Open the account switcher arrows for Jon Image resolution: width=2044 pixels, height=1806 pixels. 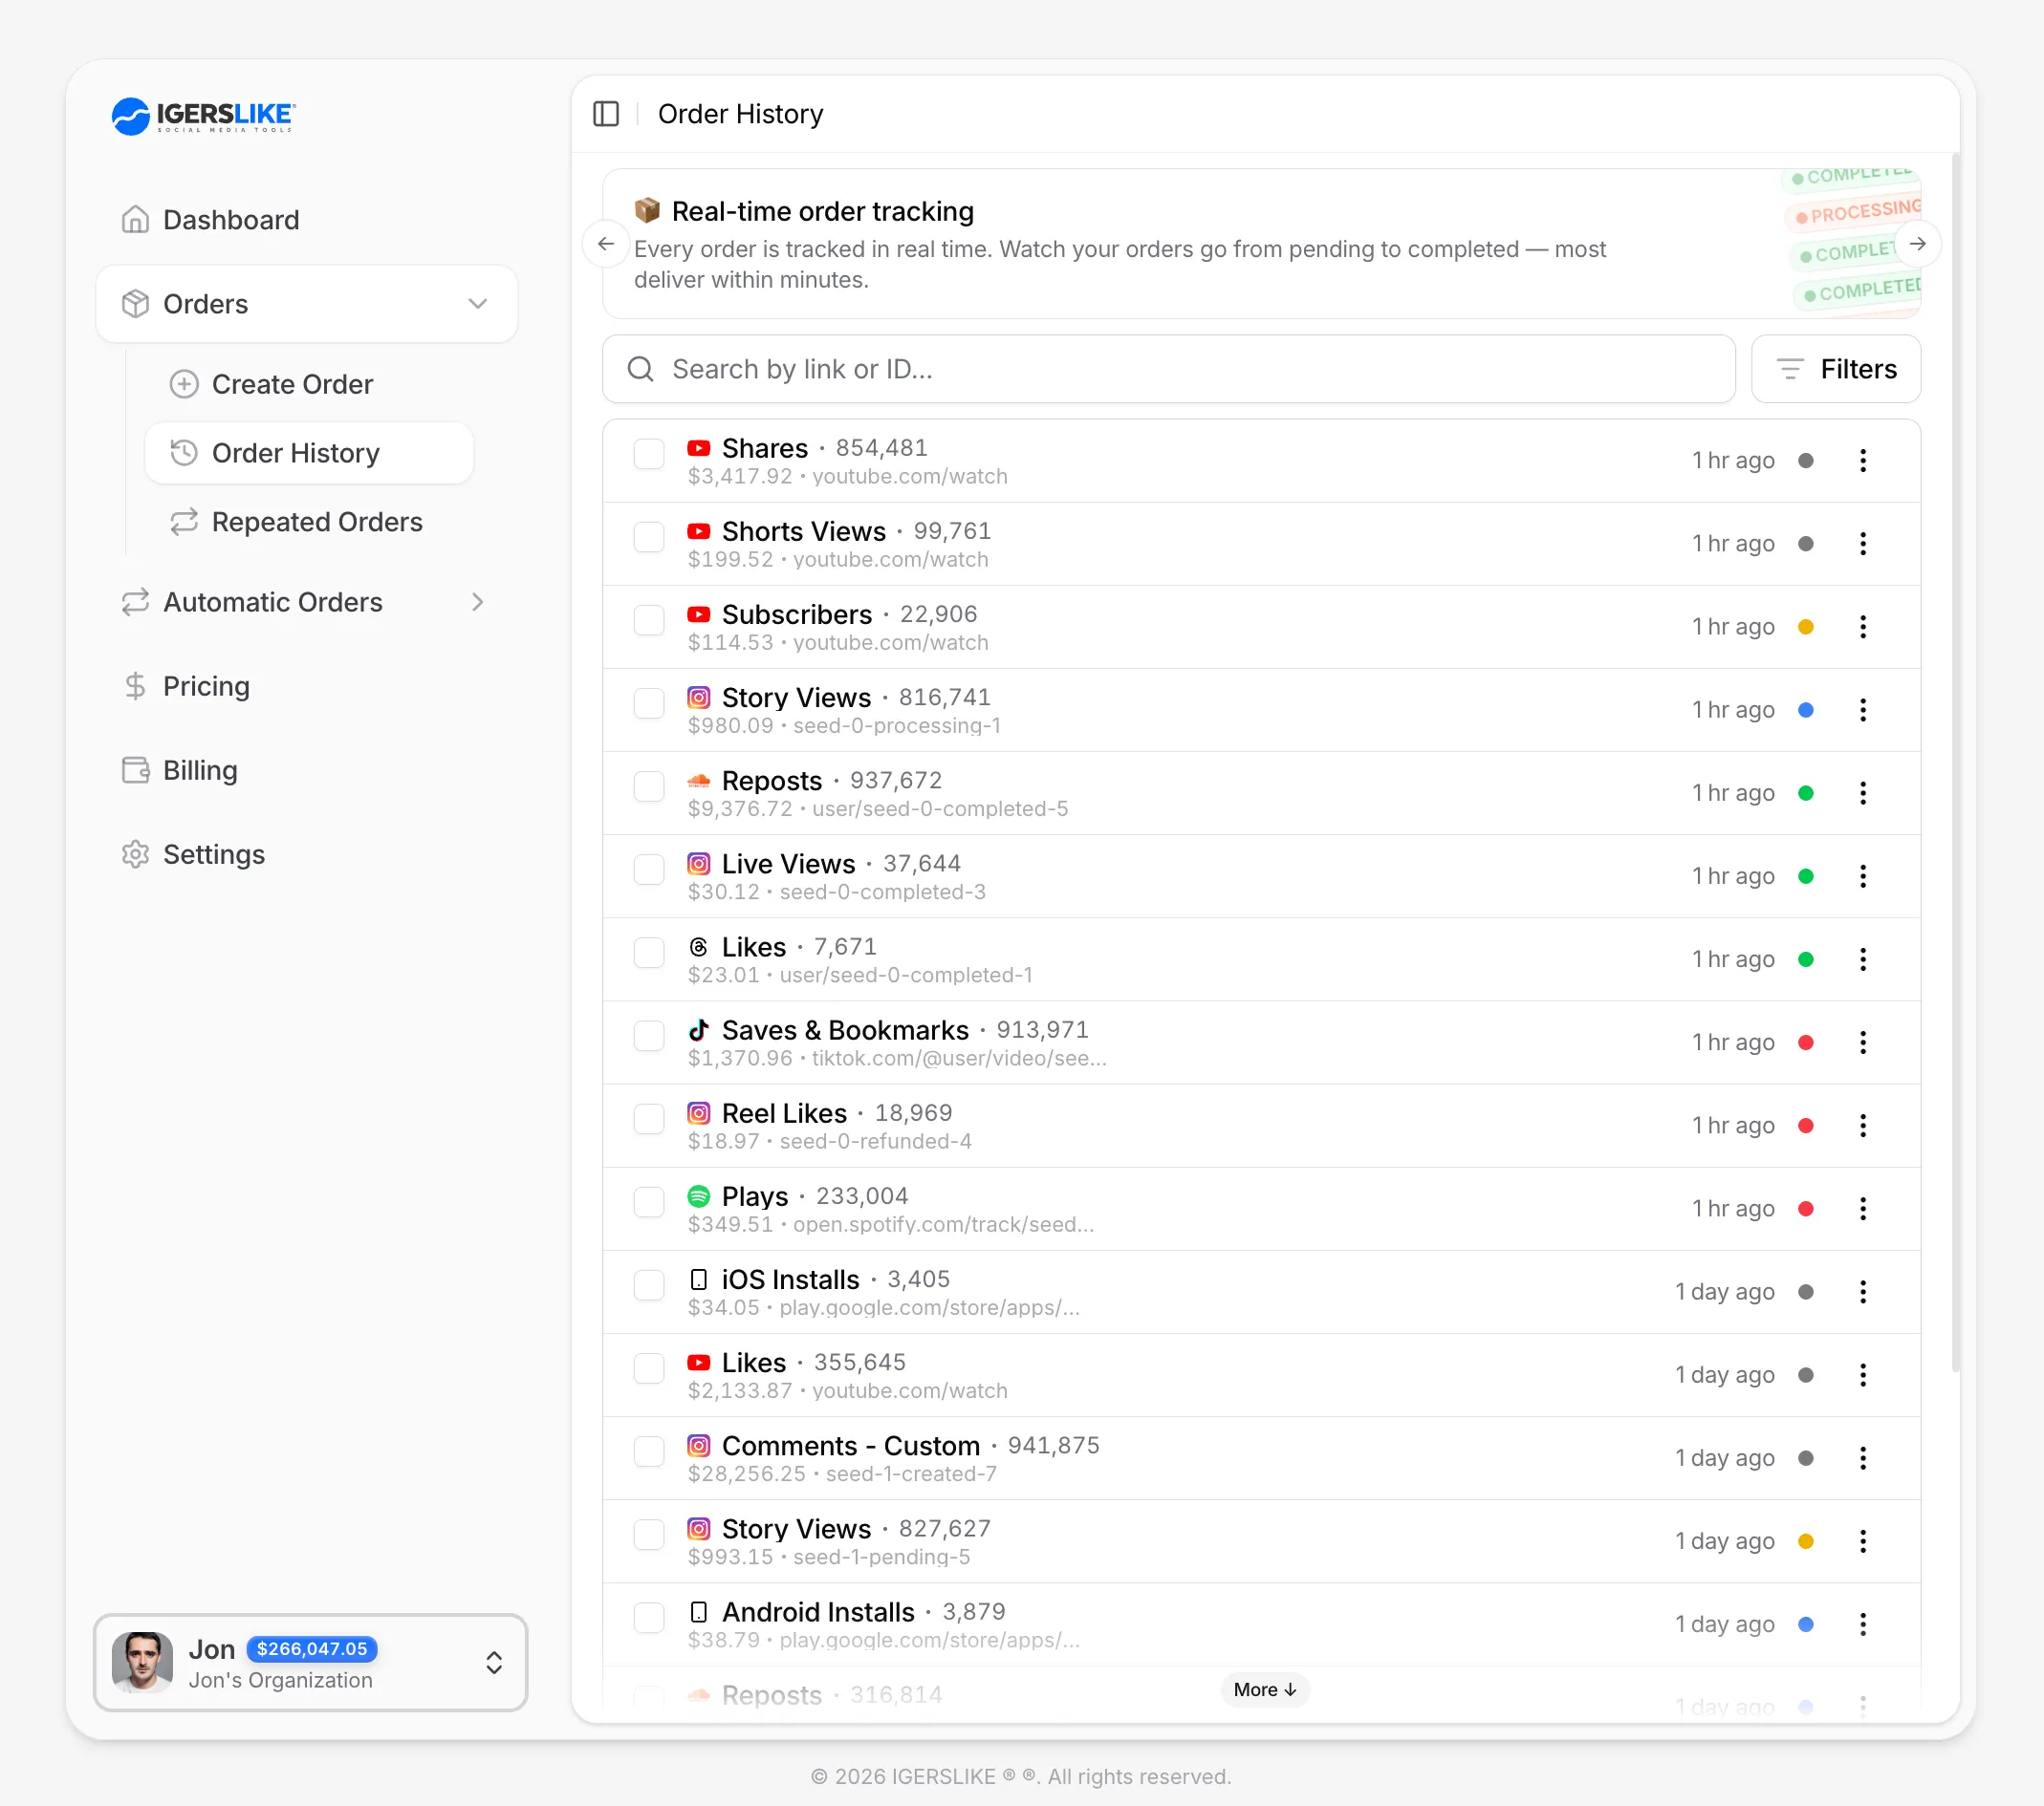tap(494, 1663)
